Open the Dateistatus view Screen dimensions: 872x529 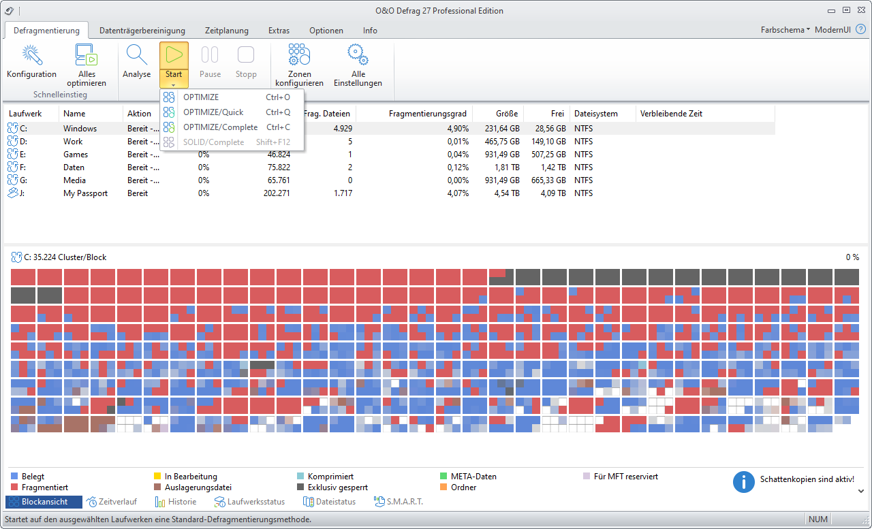click(330, 502)
